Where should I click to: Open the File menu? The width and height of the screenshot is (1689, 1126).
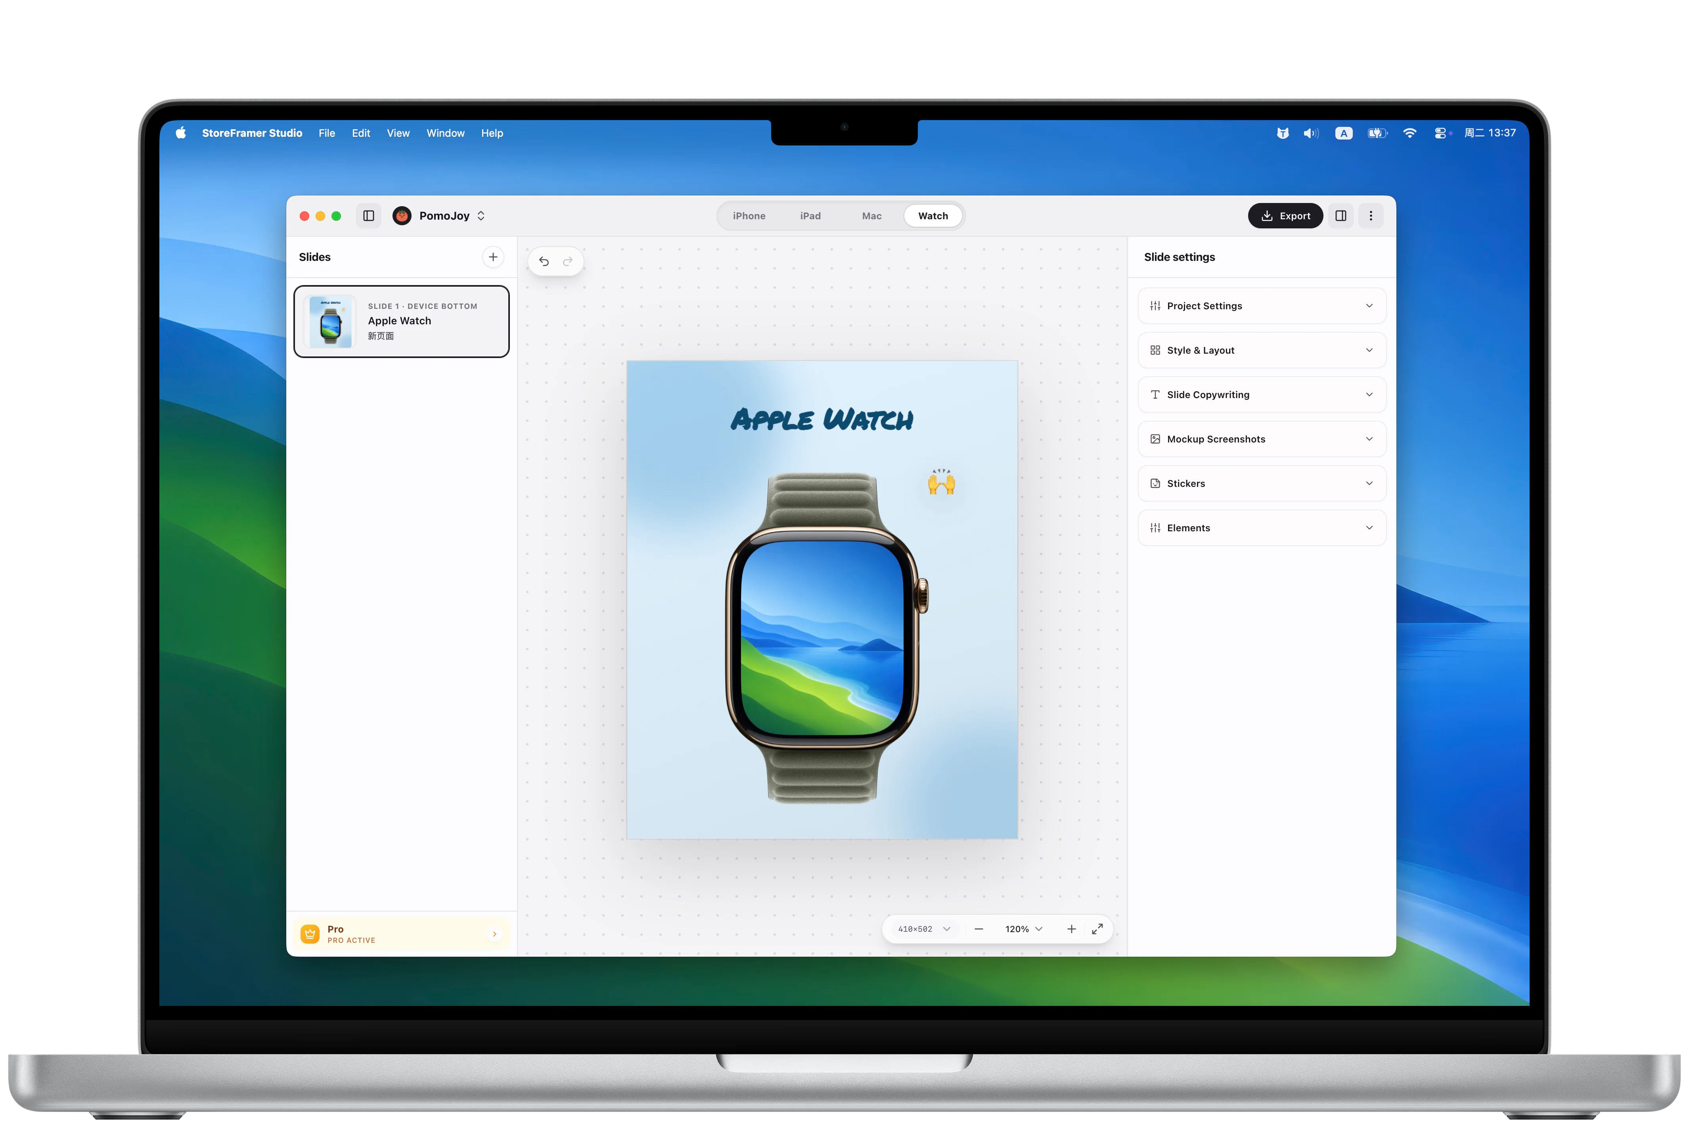click(x=327, y=133)
